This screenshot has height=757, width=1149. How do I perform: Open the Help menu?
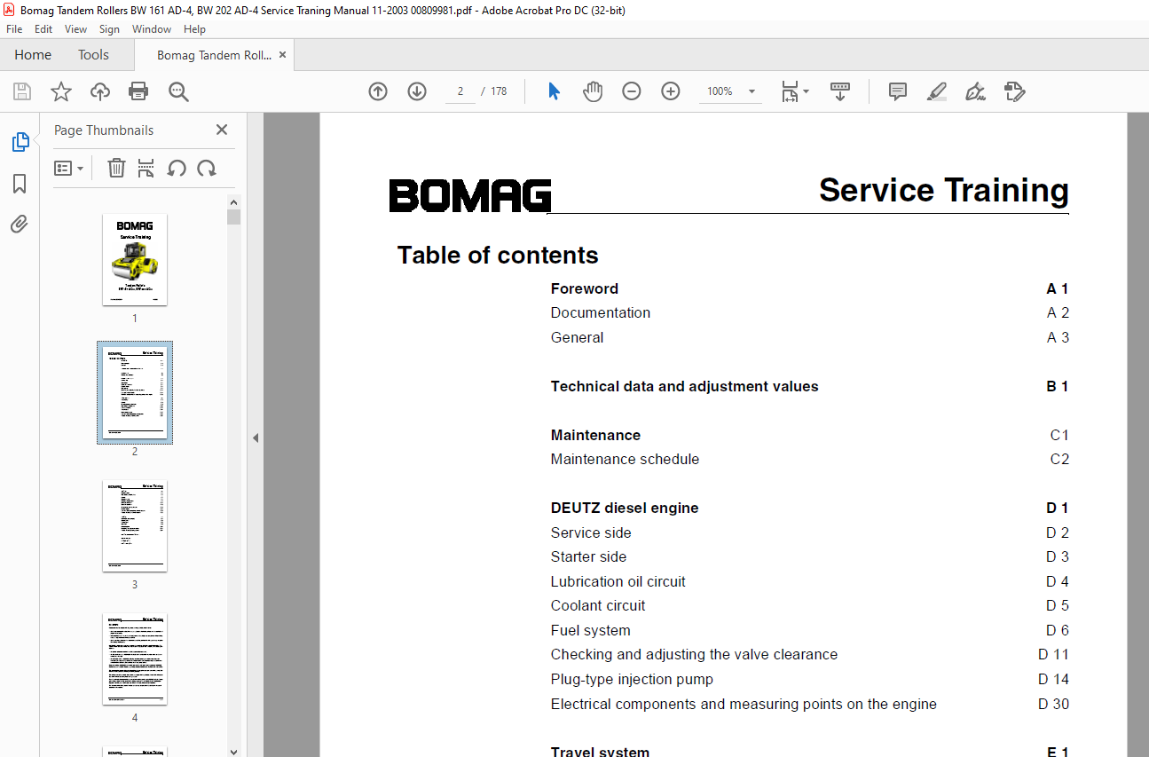194,29
